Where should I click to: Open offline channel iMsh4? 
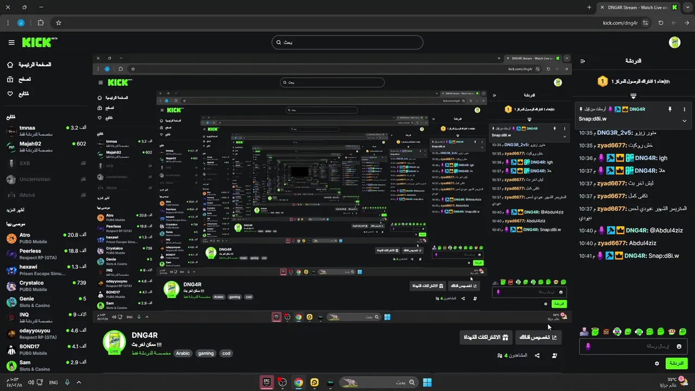click(46, 195)
